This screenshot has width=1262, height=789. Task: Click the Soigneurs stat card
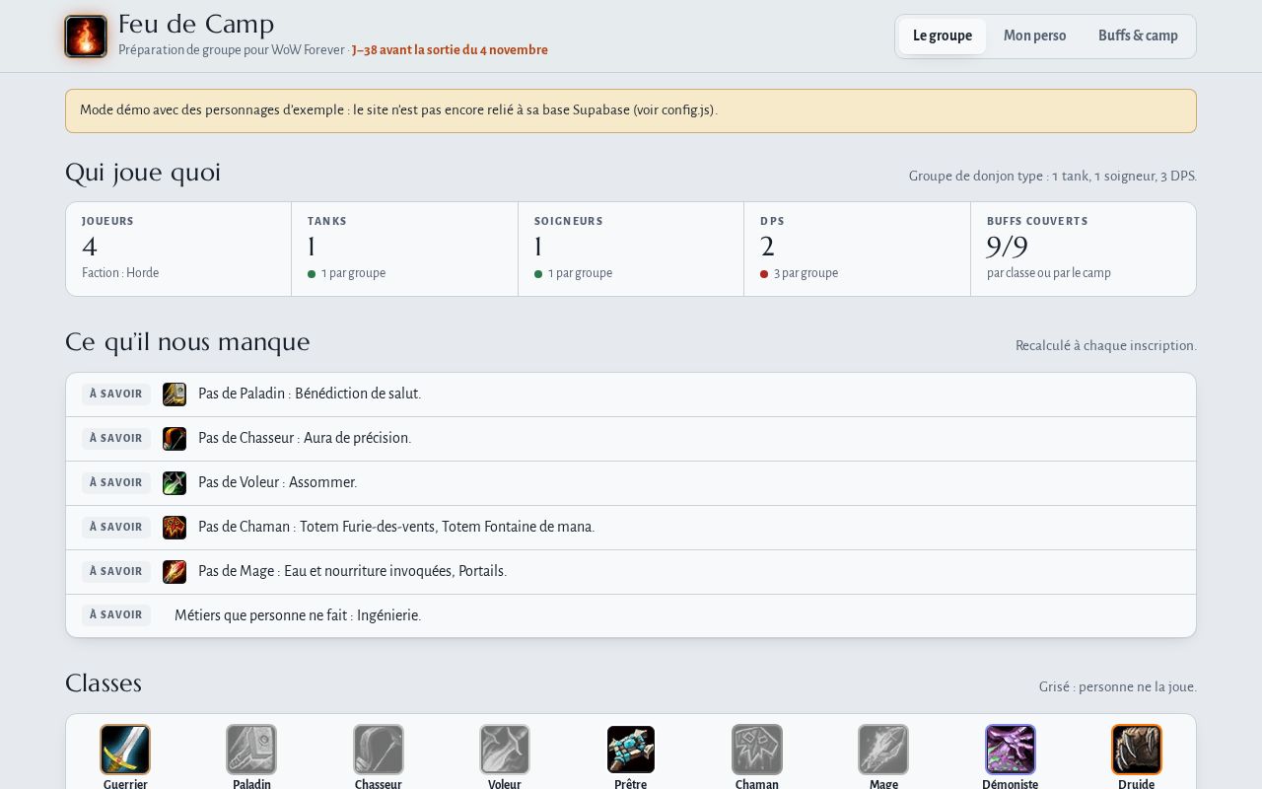click(631, 249)
